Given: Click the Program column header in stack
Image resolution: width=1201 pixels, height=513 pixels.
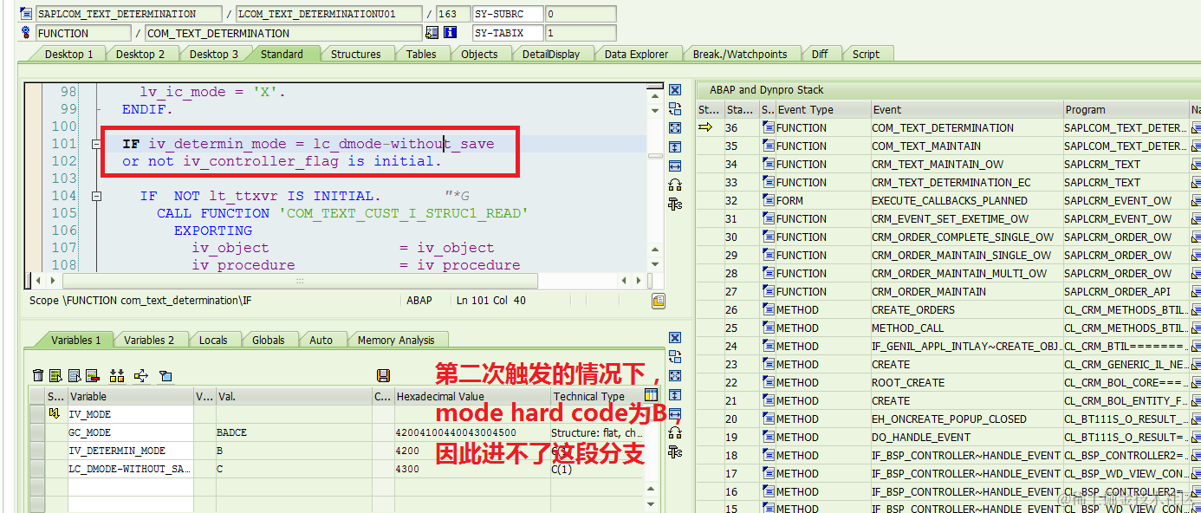Looking at the screenshot, I should point(1125,109).
